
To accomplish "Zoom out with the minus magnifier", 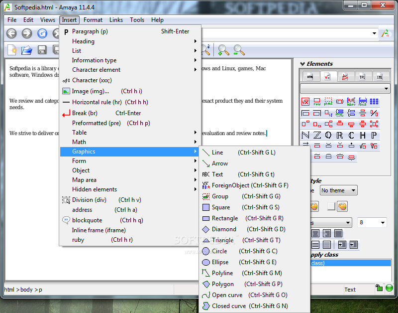I will click(239, 50).
